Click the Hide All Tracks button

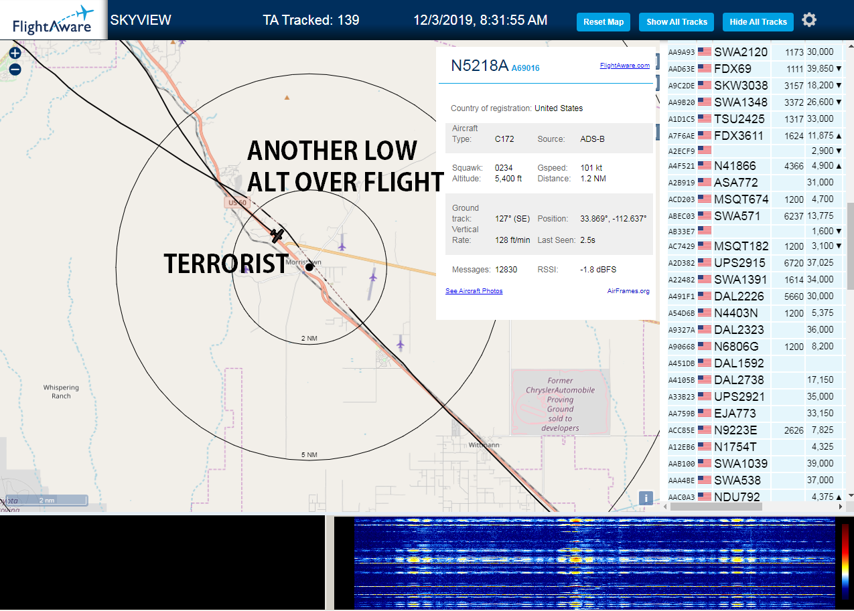pos(758,22)
